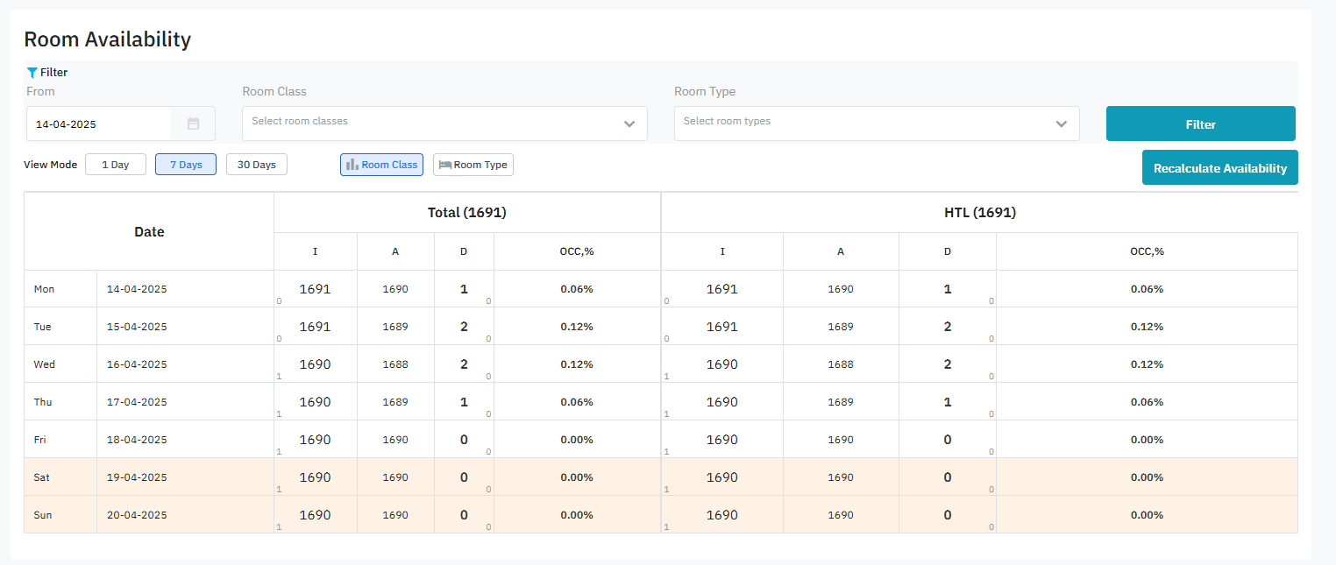Select the Total (1691) column group header
This screenshot has height=565, width=1336.
point(466,213)
